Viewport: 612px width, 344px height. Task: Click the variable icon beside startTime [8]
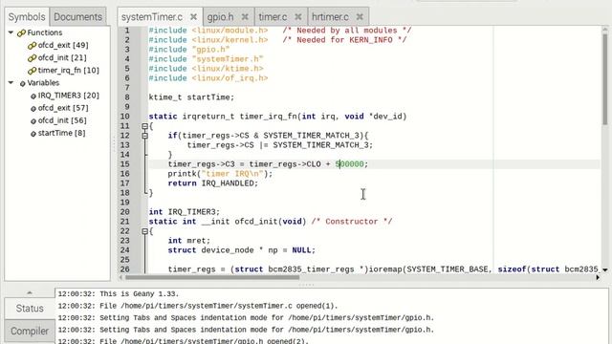tap(33, 134)
